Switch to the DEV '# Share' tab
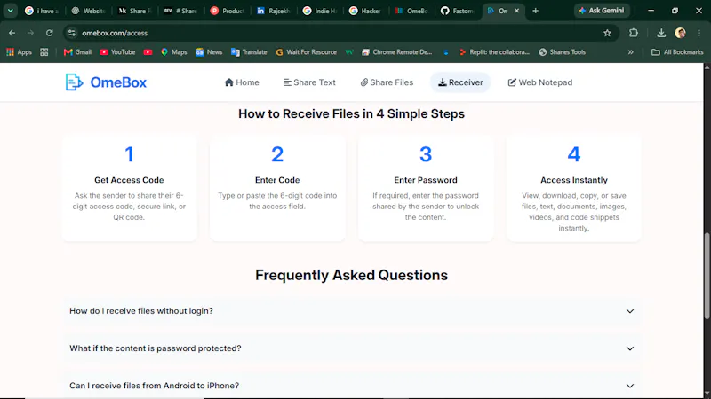Screen dimensions: 711x399 pos(181,11)
